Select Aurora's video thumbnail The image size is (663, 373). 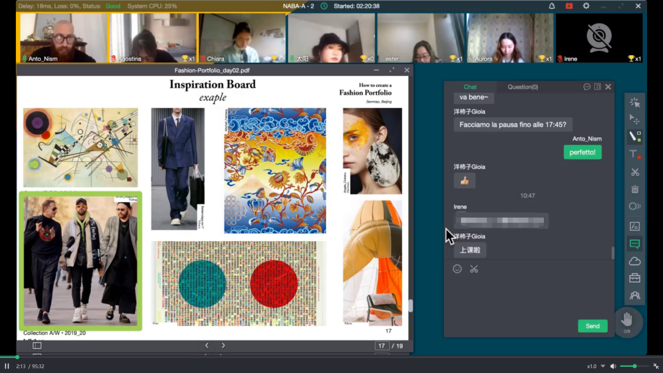pyautogui.click(x=510, y=37)
